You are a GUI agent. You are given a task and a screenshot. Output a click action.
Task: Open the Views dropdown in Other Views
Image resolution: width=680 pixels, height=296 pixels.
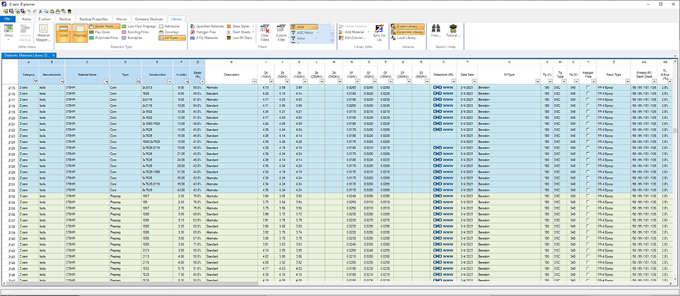9,33
